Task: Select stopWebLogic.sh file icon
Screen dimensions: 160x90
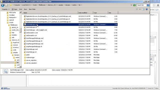Action: pyautogui.click(x=25, y=52)
